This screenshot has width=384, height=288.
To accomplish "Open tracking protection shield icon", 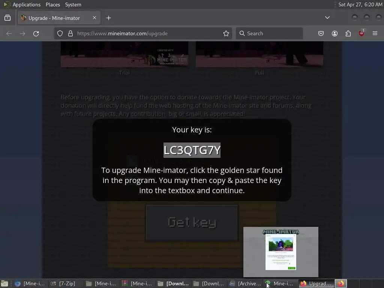I will click(60, 33).
